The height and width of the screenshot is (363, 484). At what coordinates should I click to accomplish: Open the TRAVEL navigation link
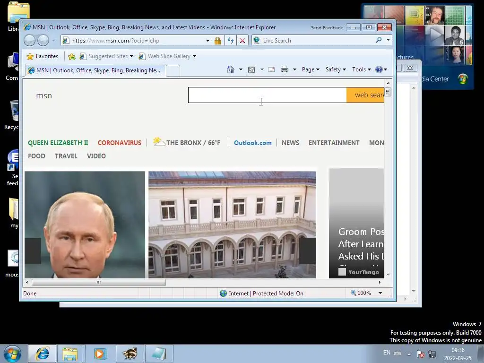point(66,156)
